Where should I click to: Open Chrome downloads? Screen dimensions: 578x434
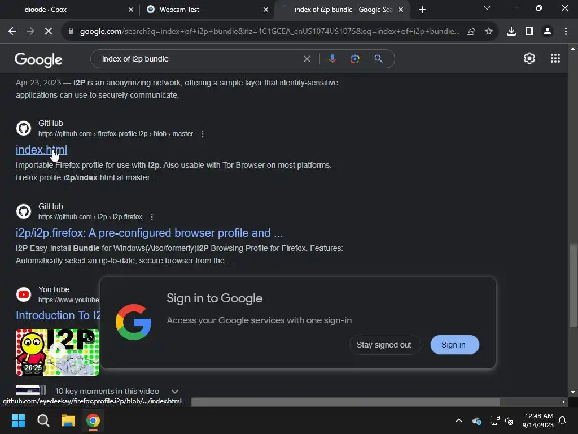511,32
